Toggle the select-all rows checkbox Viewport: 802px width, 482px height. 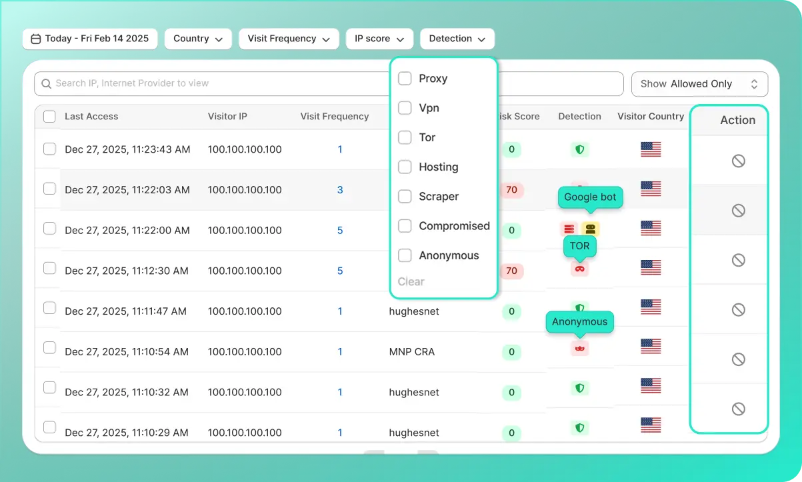coord(49,117)
